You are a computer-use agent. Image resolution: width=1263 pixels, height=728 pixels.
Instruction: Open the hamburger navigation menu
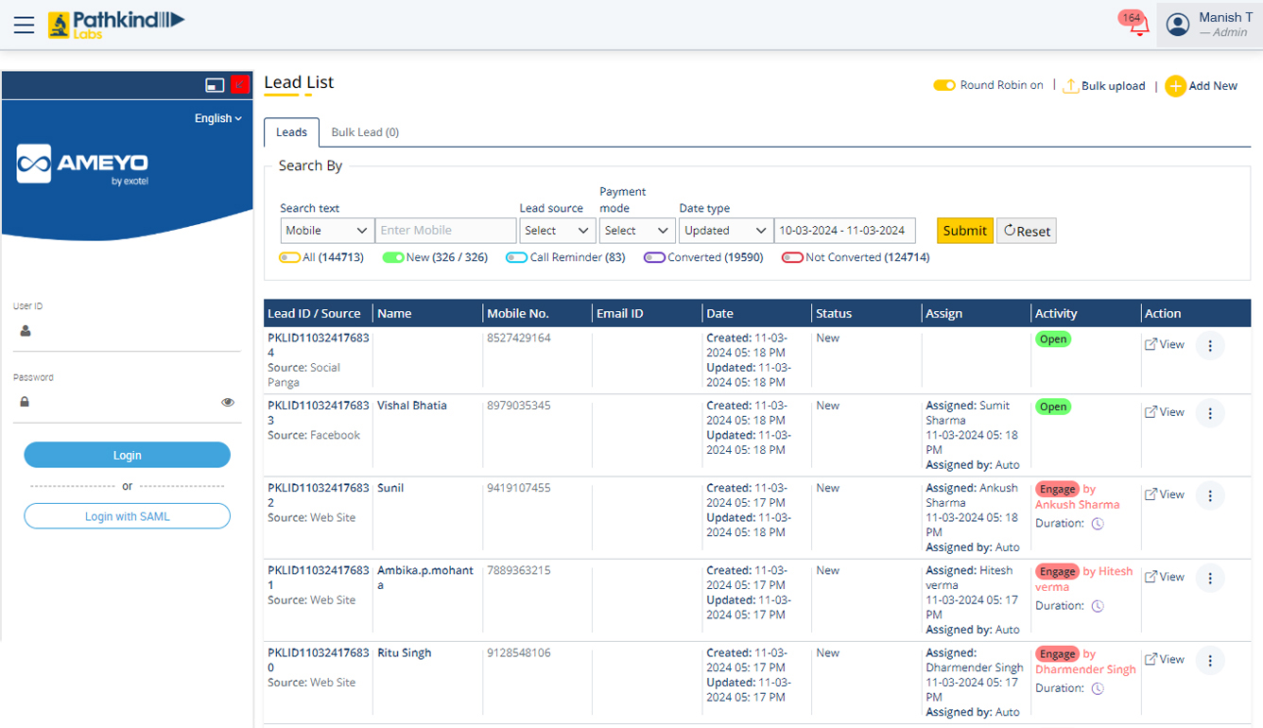coord(24,25)
